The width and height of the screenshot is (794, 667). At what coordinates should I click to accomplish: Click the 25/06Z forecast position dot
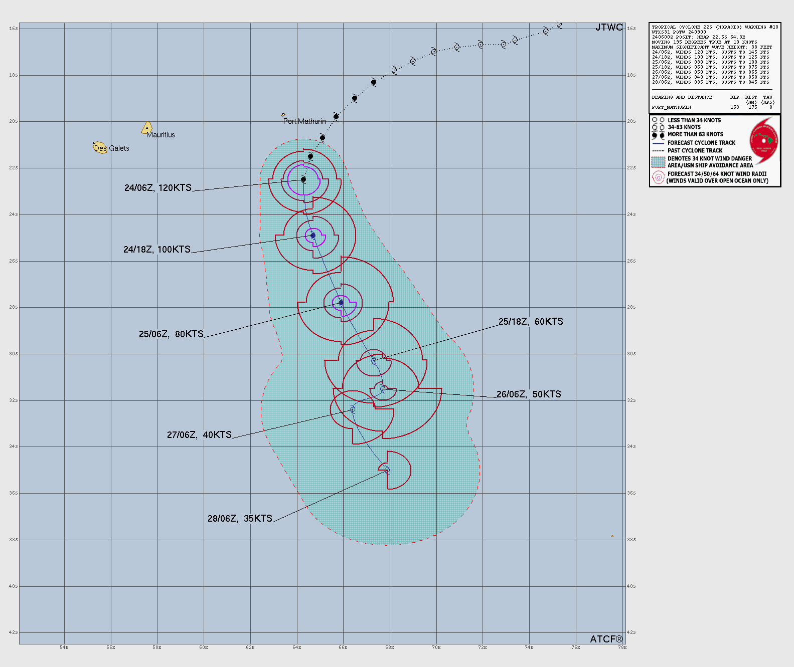(x=341, y=303)
